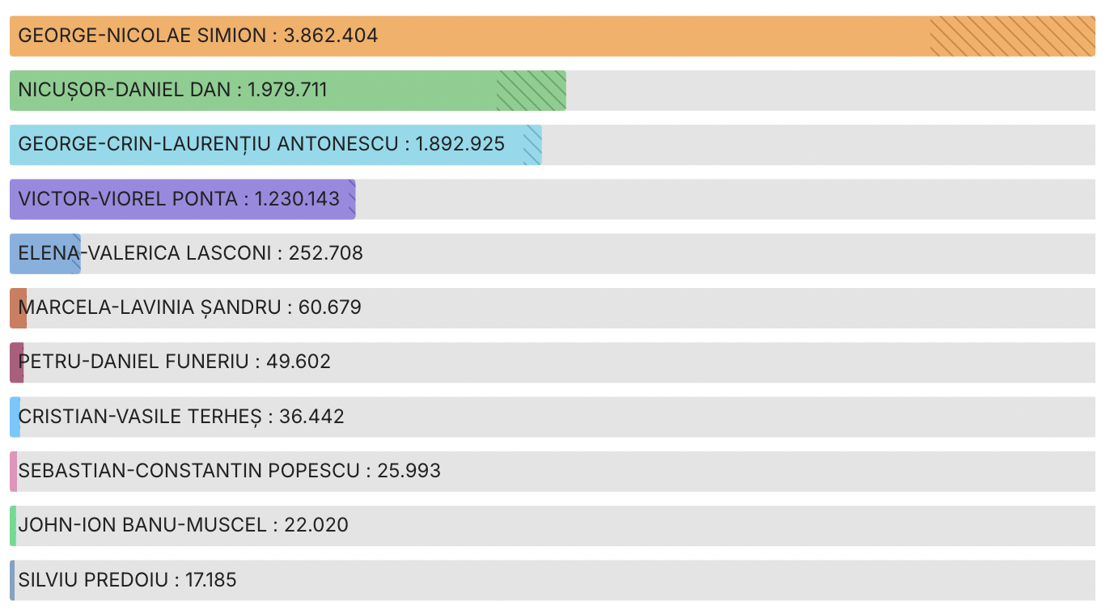Select Nicușor-Daniel Dan's vote count text
This screenshot has height=610, width=1110.
click(287, 90)
